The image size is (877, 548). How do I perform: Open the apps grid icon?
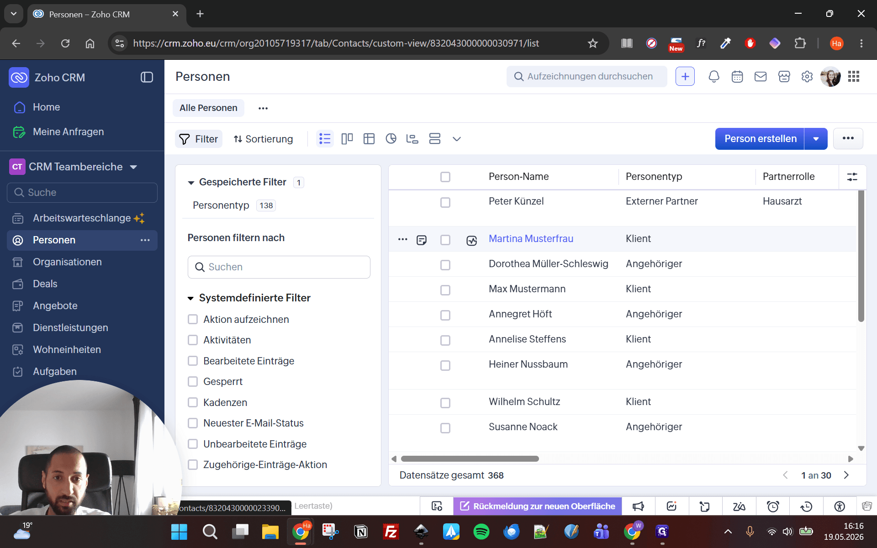pos(854,77)
